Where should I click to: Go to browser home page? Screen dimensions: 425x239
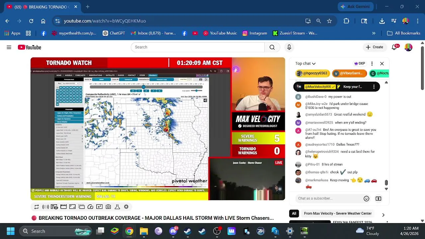(x=43, y=21)
